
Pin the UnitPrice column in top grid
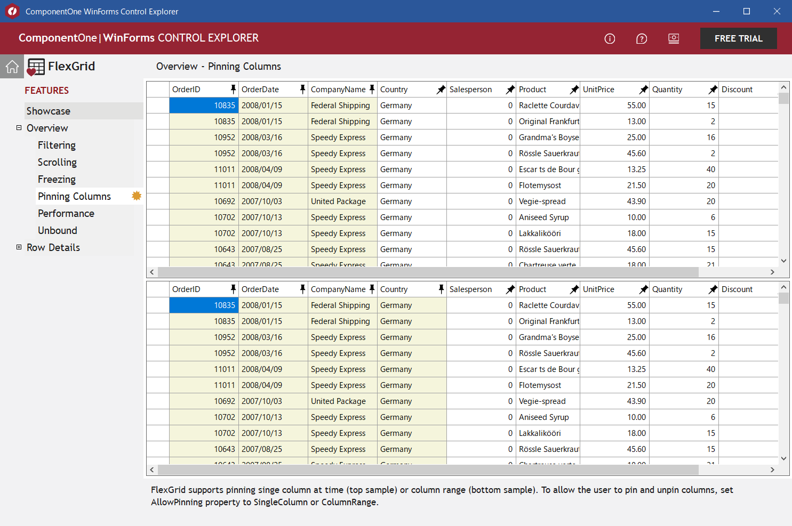644,89
